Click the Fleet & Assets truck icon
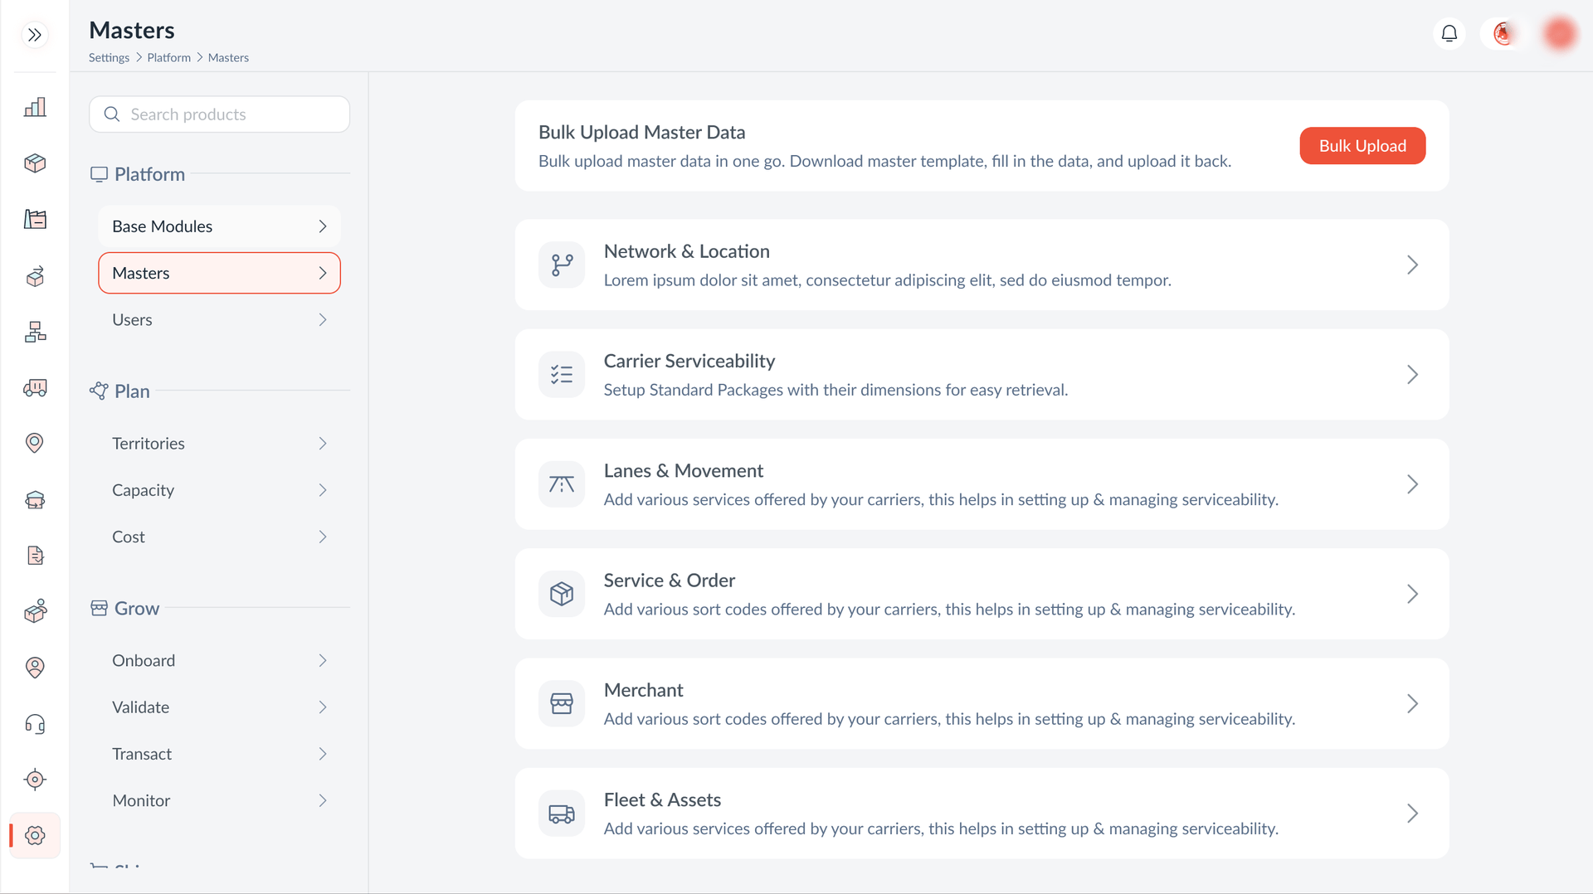The height and width of the screenshot is (894, 1593). tap(562, 814)
